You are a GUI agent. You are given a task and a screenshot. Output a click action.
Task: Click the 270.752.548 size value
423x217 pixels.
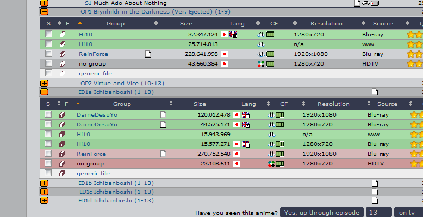[x=214, y=154]
